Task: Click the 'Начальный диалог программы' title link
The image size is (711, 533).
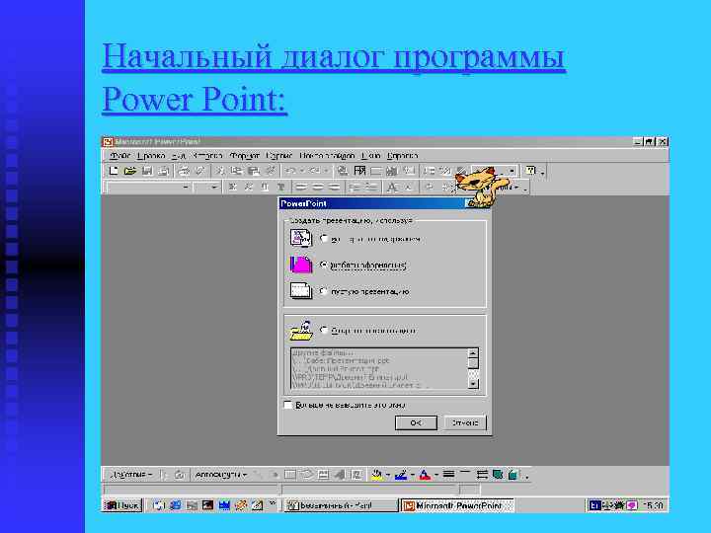Action: (x=334, y=56)
